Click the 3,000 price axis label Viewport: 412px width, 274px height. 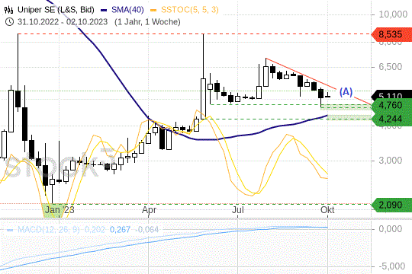390,160
